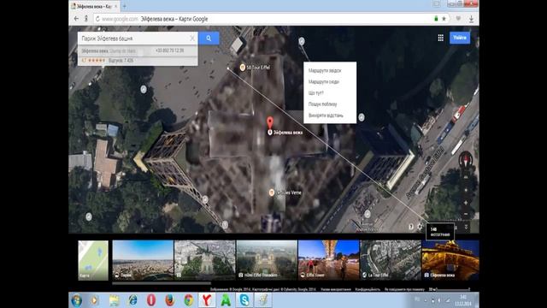This screenshot has height=308, width=547.
Task: Open the terms of use footer link
Action: (x=336, y=289)
